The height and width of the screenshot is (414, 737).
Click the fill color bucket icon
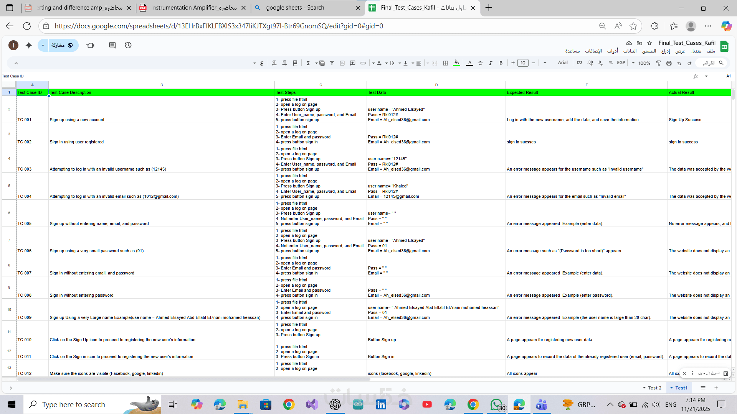[456, 63]
